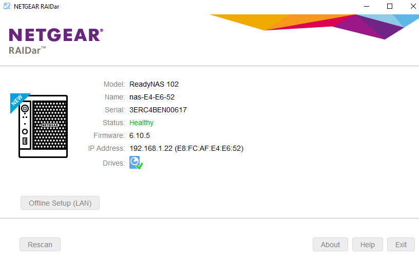This screenshot has width=419, height=259.
Task: Select firmware version 6.10.5
Action: pyautogui.click(x=140, y=135)
